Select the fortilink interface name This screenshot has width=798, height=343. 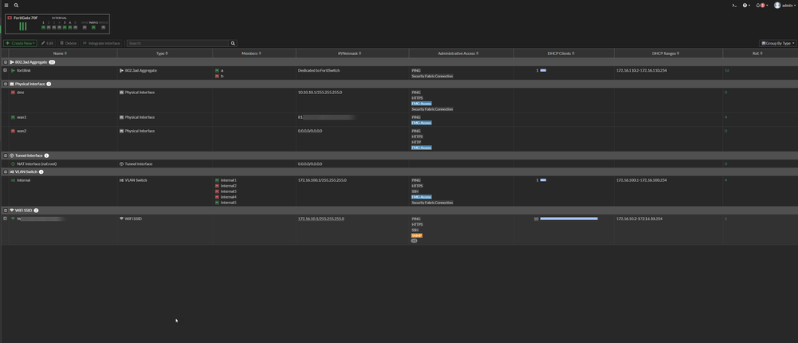[x=24, y=71]
